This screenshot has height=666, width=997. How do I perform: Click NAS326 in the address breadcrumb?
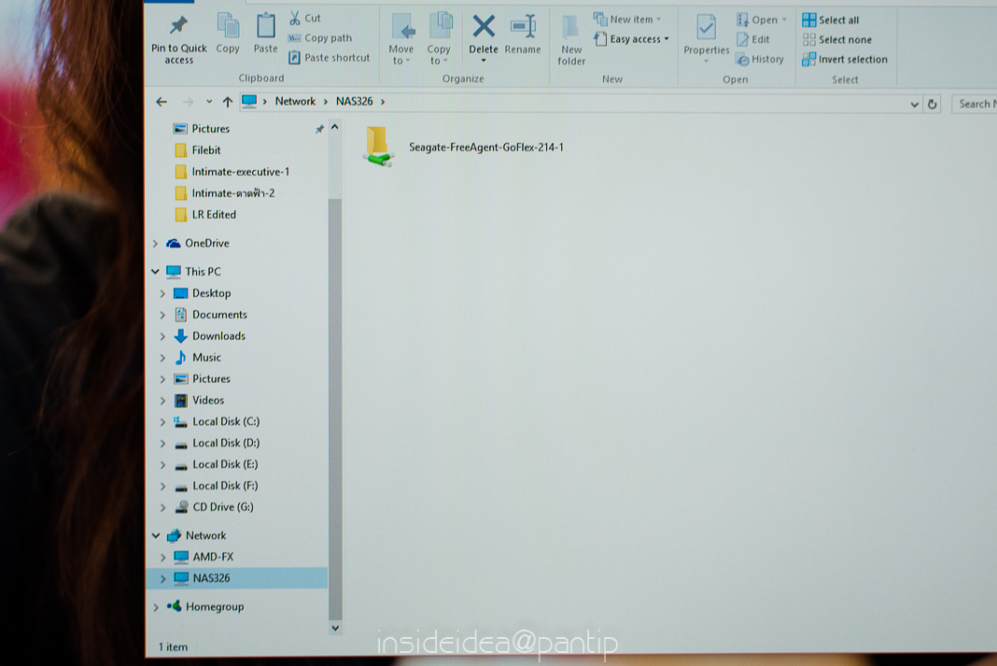354,101
